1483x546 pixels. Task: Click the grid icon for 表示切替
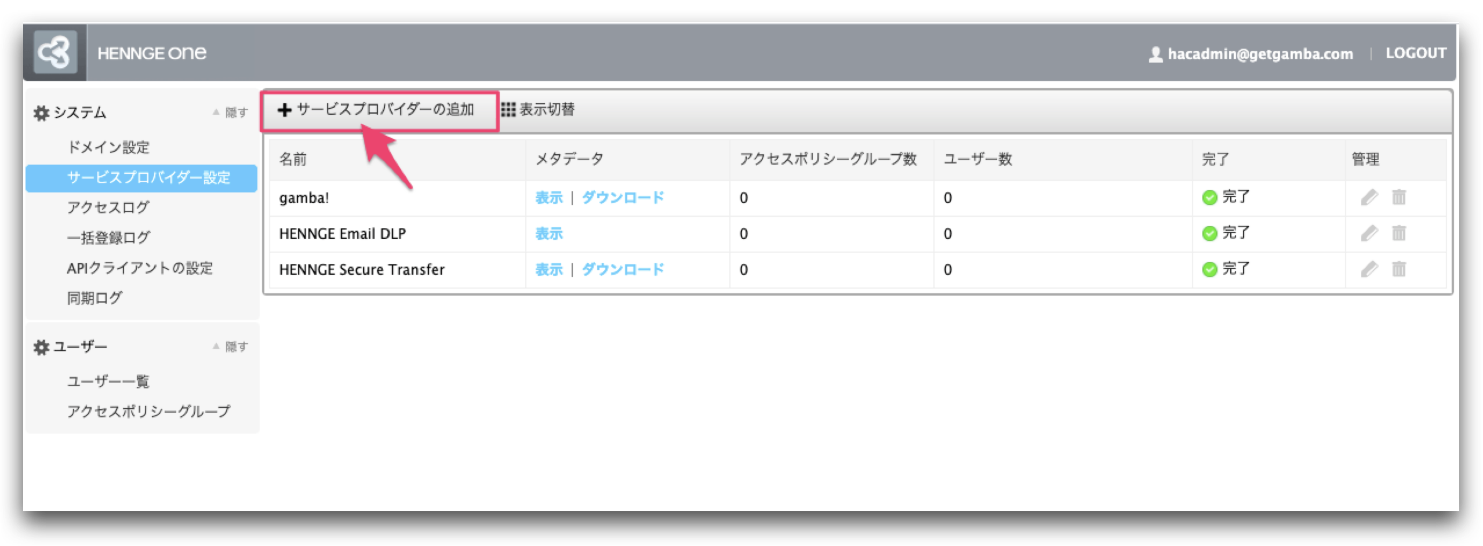coord(508,110)
